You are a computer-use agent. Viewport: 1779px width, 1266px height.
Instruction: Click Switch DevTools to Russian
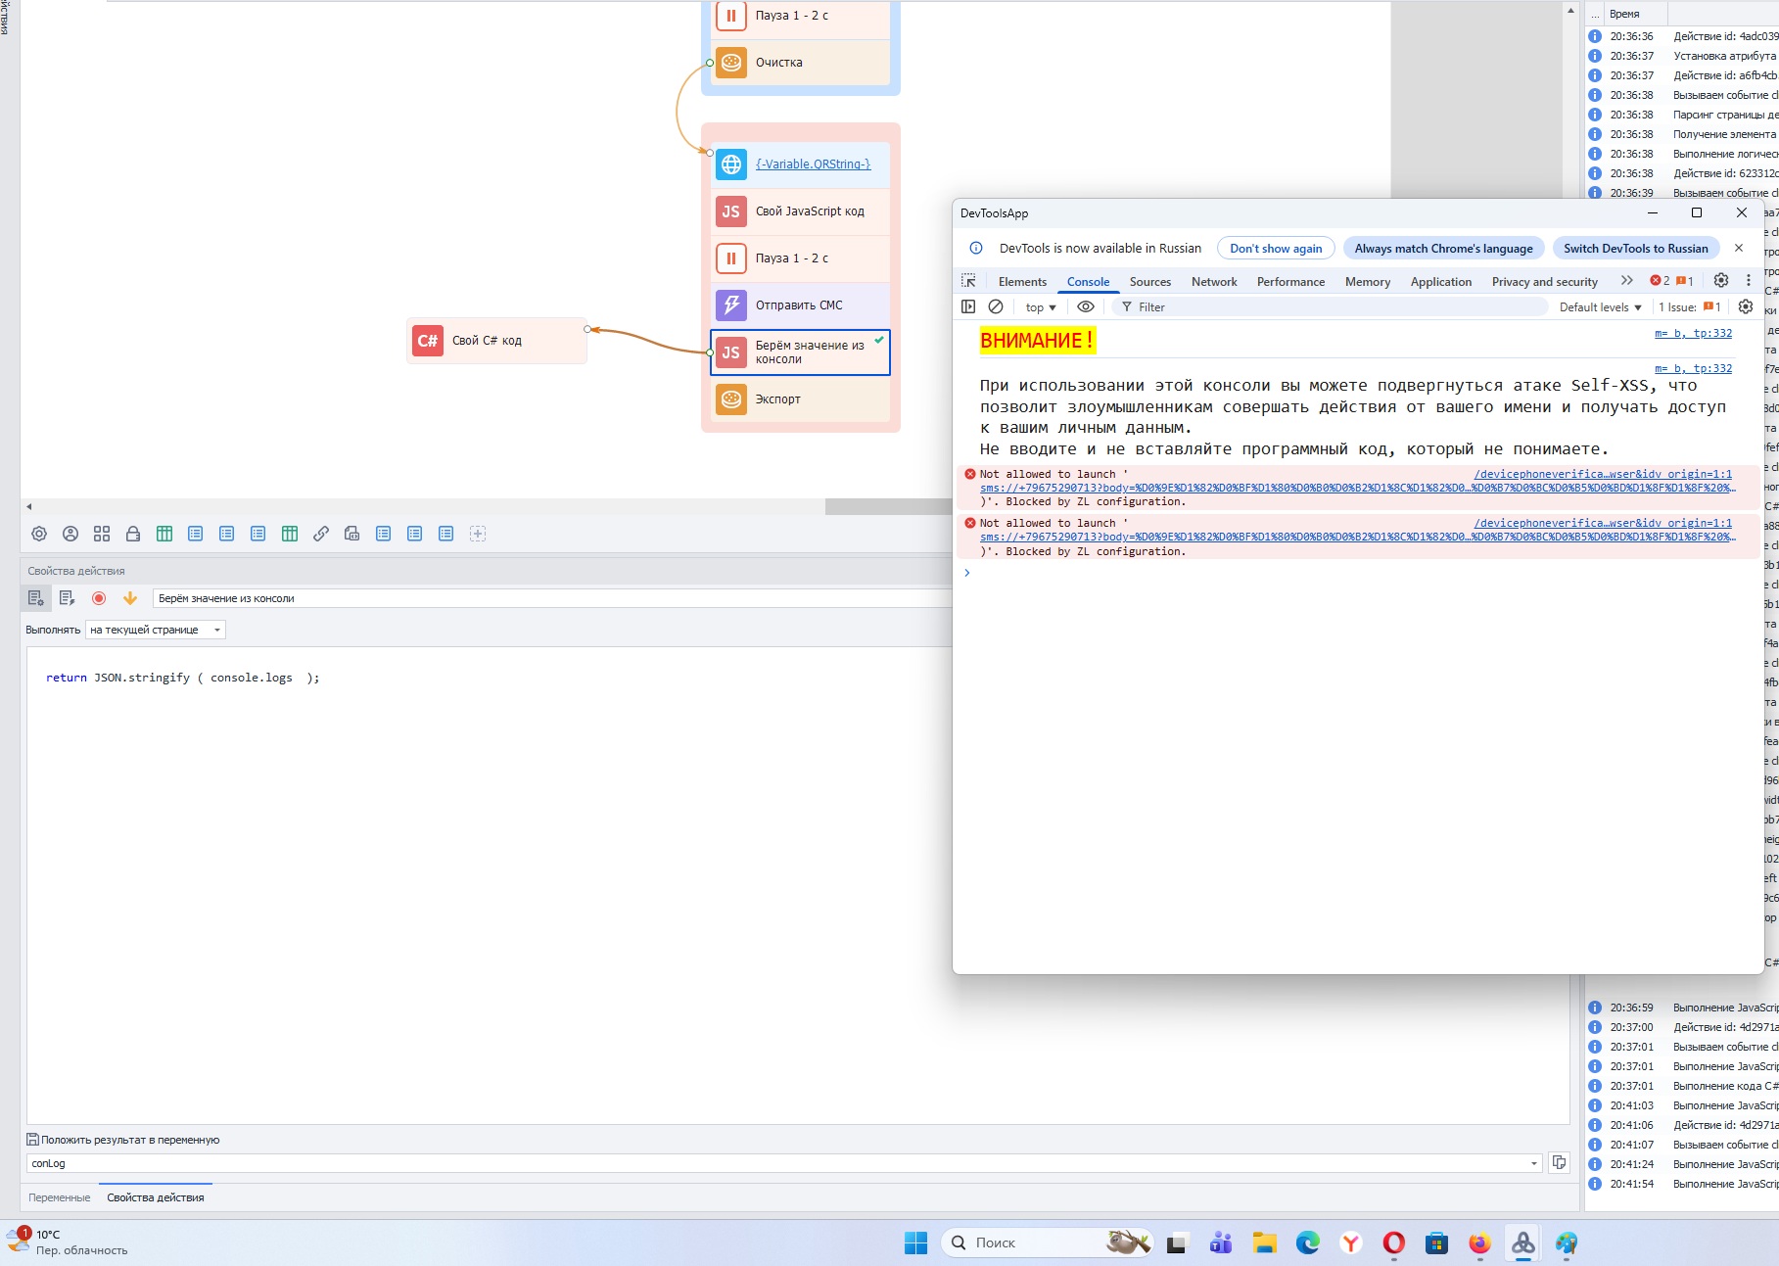1636,249
